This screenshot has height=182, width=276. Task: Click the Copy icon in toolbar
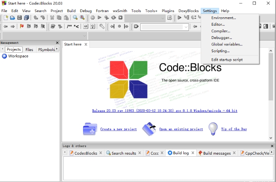[59, 18]
